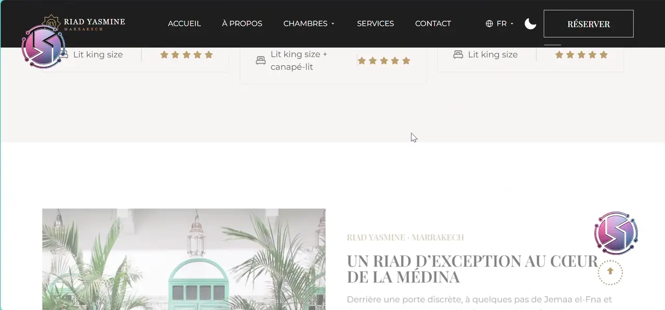Toggle dark mode with the moon icon

point(530,23)
